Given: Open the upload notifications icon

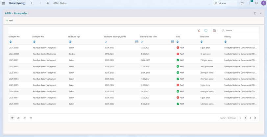Looking at the screenshot, I should click(249, 3).
